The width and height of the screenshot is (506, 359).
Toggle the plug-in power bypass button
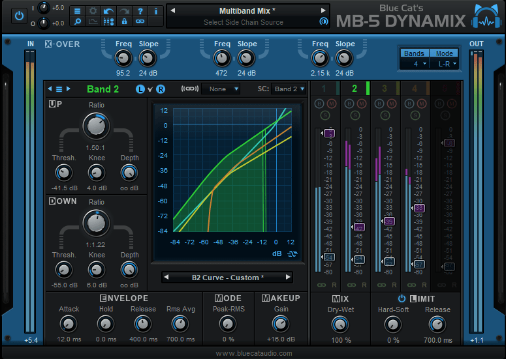click(x=20, y=14)
